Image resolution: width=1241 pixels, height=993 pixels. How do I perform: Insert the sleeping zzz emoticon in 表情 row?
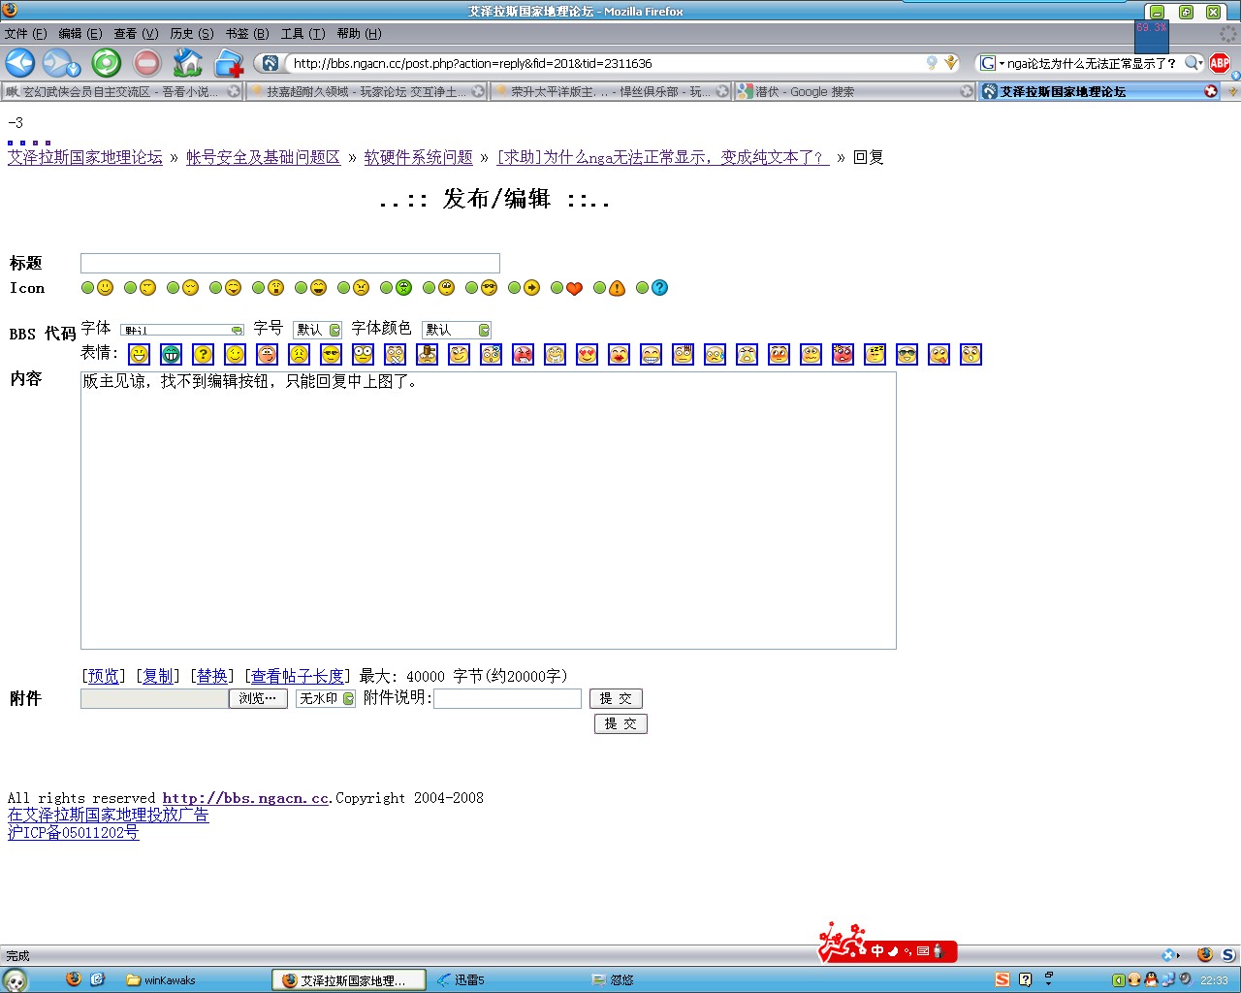click(x=875, y=355)
